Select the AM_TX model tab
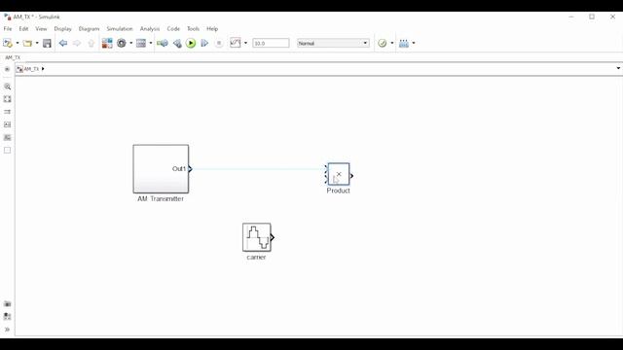This screenshot has width=623, height=350. point(13,57)
